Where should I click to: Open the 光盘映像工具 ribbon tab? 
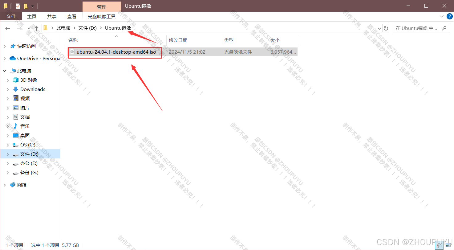(x=102, y=16)
